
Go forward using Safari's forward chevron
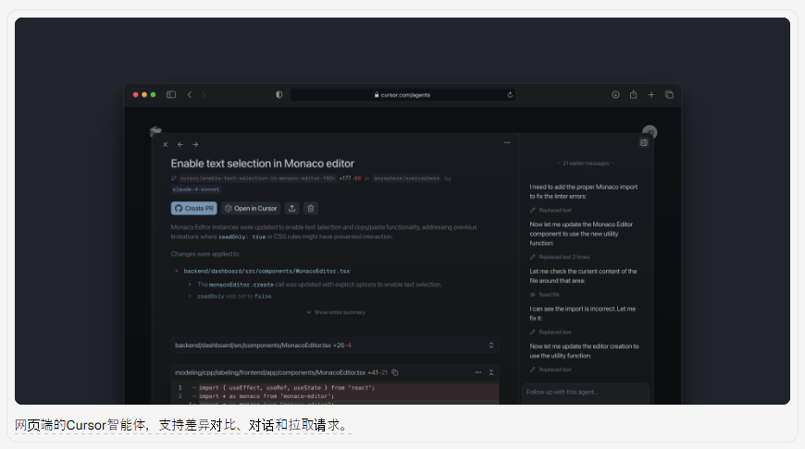click(x=204, y=94)
